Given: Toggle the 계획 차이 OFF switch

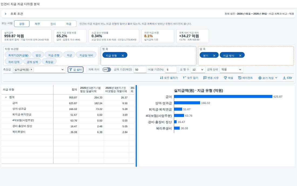Looking at the screenshot, I should coord(107,69).
